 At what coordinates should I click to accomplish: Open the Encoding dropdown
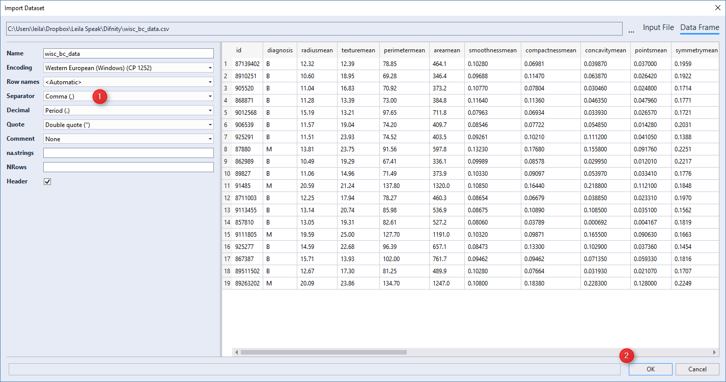click(128, 68)
